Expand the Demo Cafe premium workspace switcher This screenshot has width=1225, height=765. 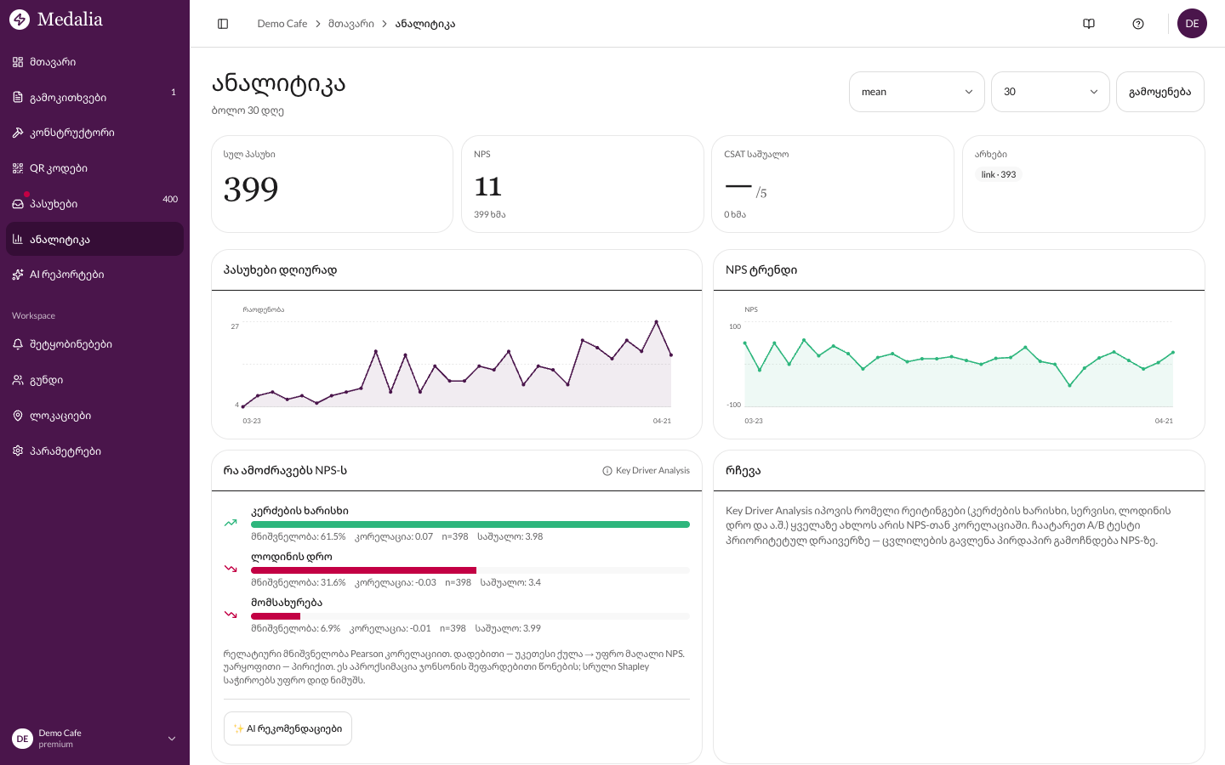94,738
